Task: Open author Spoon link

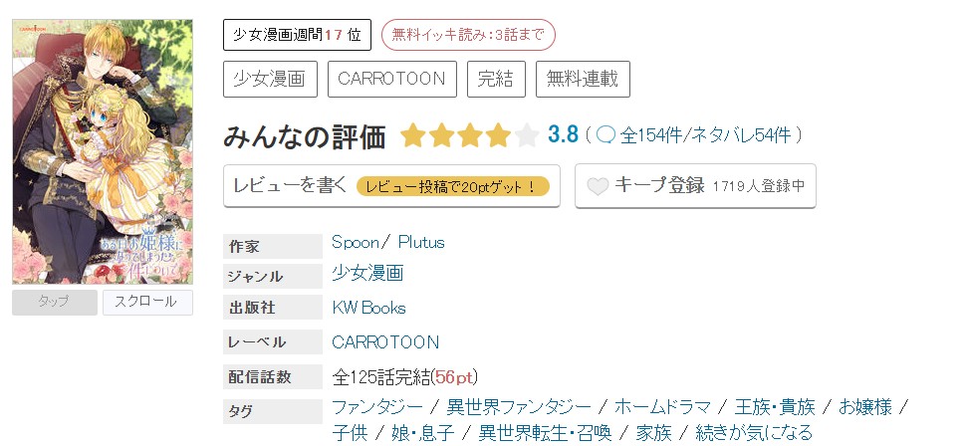Action: [356, 242]
